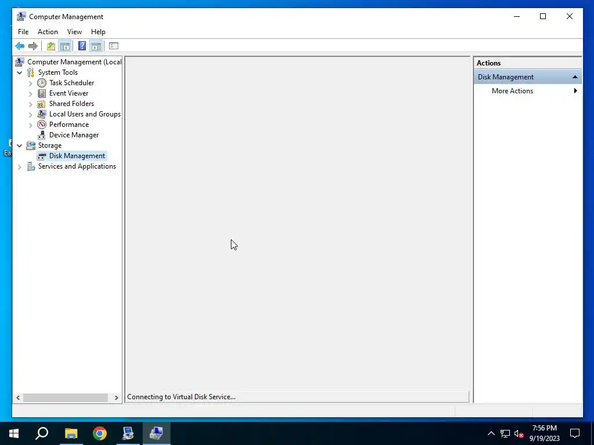
Task: Click the More Actions link
Action: [x=512, y=91]
